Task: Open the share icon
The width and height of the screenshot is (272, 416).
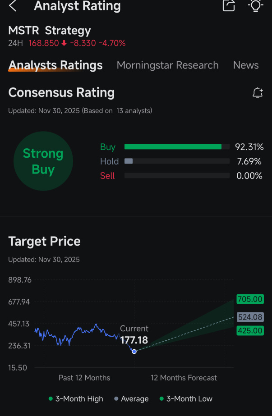Action: tap(229, 5)
